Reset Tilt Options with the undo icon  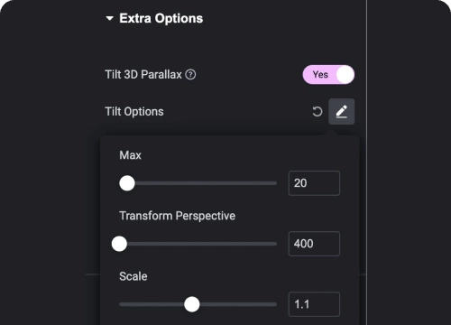(317, 112)
